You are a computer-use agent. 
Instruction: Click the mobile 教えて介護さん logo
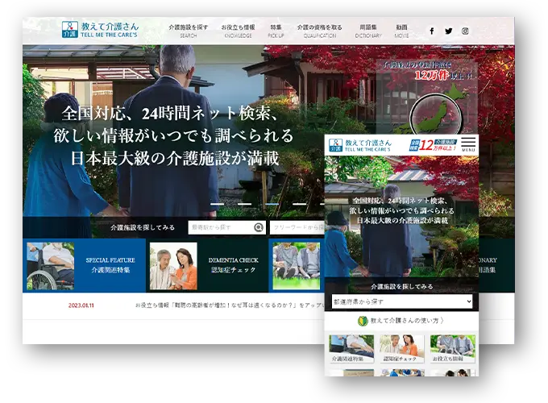tap(357, 145)
